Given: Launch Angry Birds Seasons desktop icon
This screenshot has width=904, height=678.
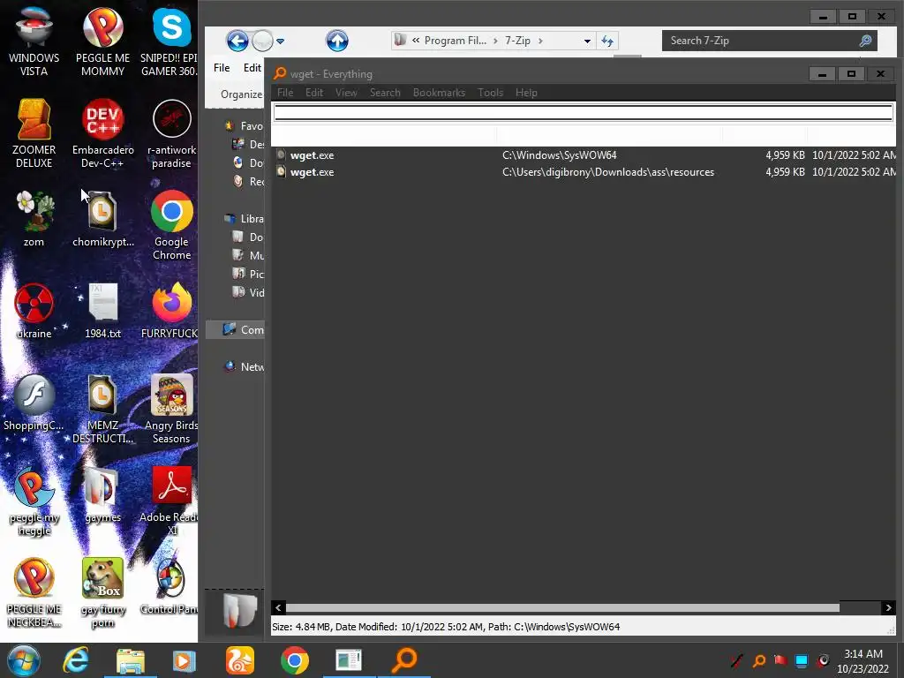Looking at the screenshot, I should 171,410.
